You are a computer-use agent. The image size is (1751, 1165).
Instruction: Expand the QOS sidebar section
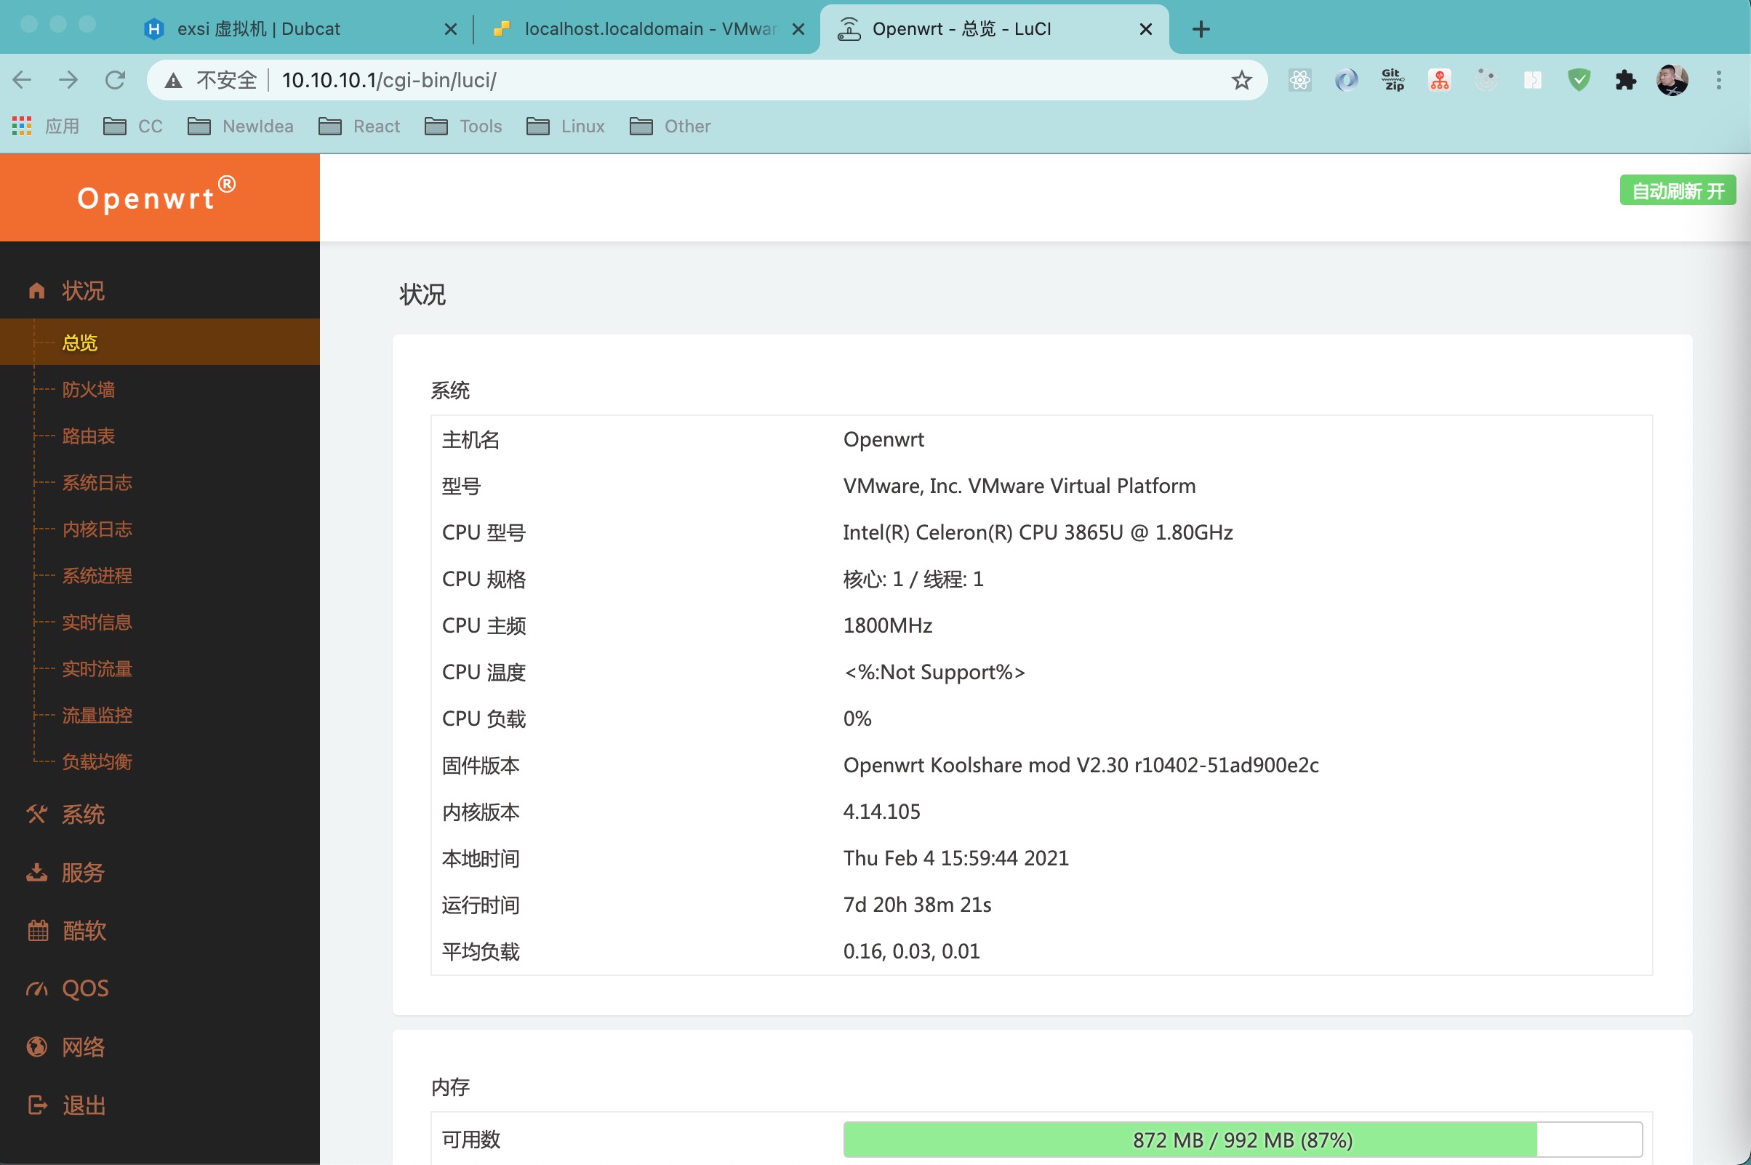pos(160,988)
